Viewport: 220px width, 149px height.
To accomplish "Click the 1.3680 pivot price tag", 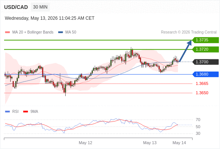I will [205, 74].
